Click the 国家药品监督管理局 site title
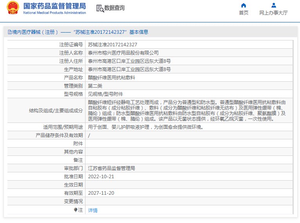Screen dimensions: 300x223 coord(55,6)
